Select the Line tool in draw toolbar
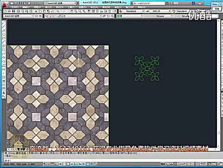Image resolution: width=223 pixels, height=168 pixels. tap(4, 23)
